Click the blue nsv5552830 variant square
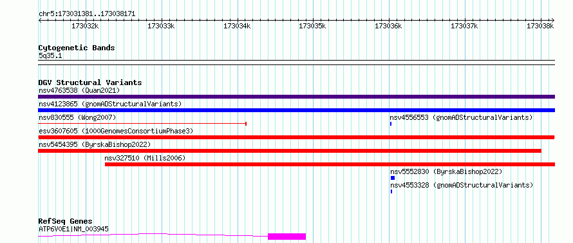 click(393, 178)
